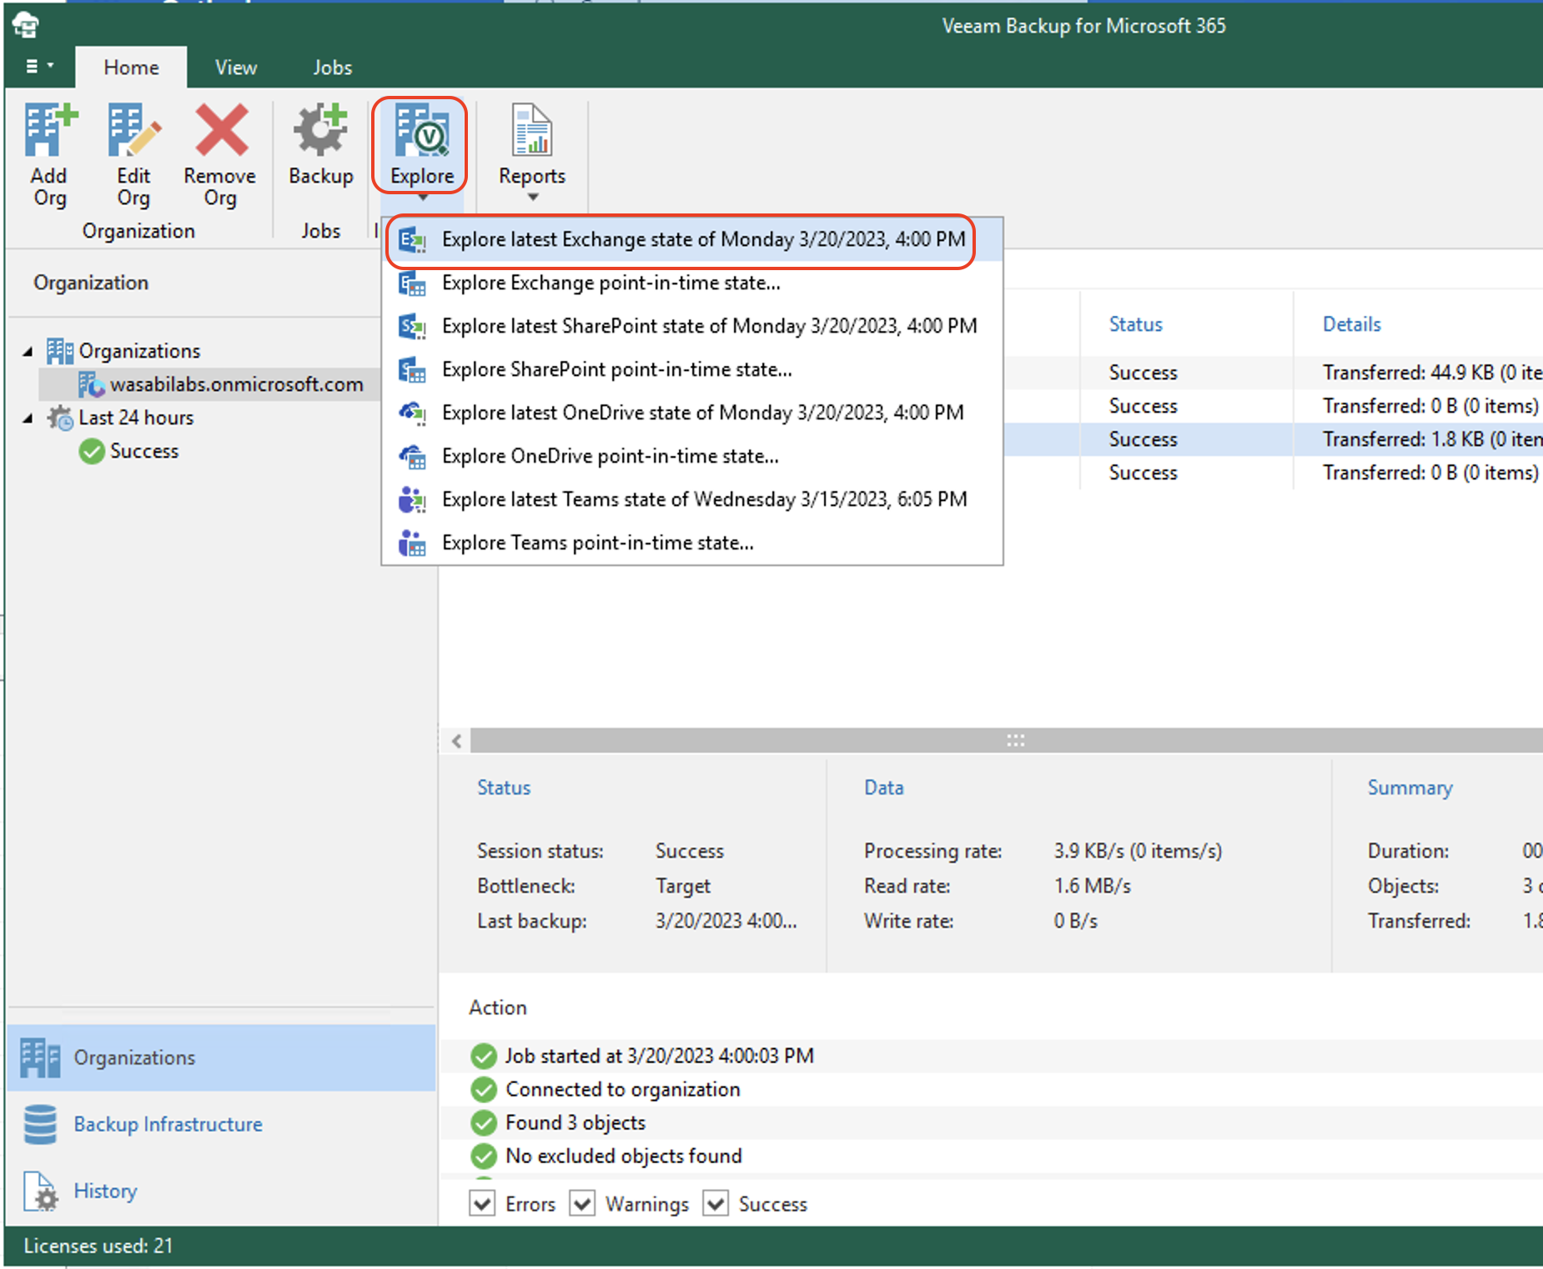Click Backup Infrastructure database icon
Image resolution: width=1543 pixels, height=1269 pixels.
(40, 1124)
